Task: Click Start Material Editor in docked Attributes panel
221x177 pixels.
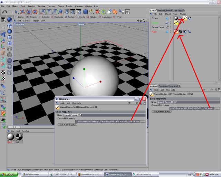Action: (x=162, y=112)
